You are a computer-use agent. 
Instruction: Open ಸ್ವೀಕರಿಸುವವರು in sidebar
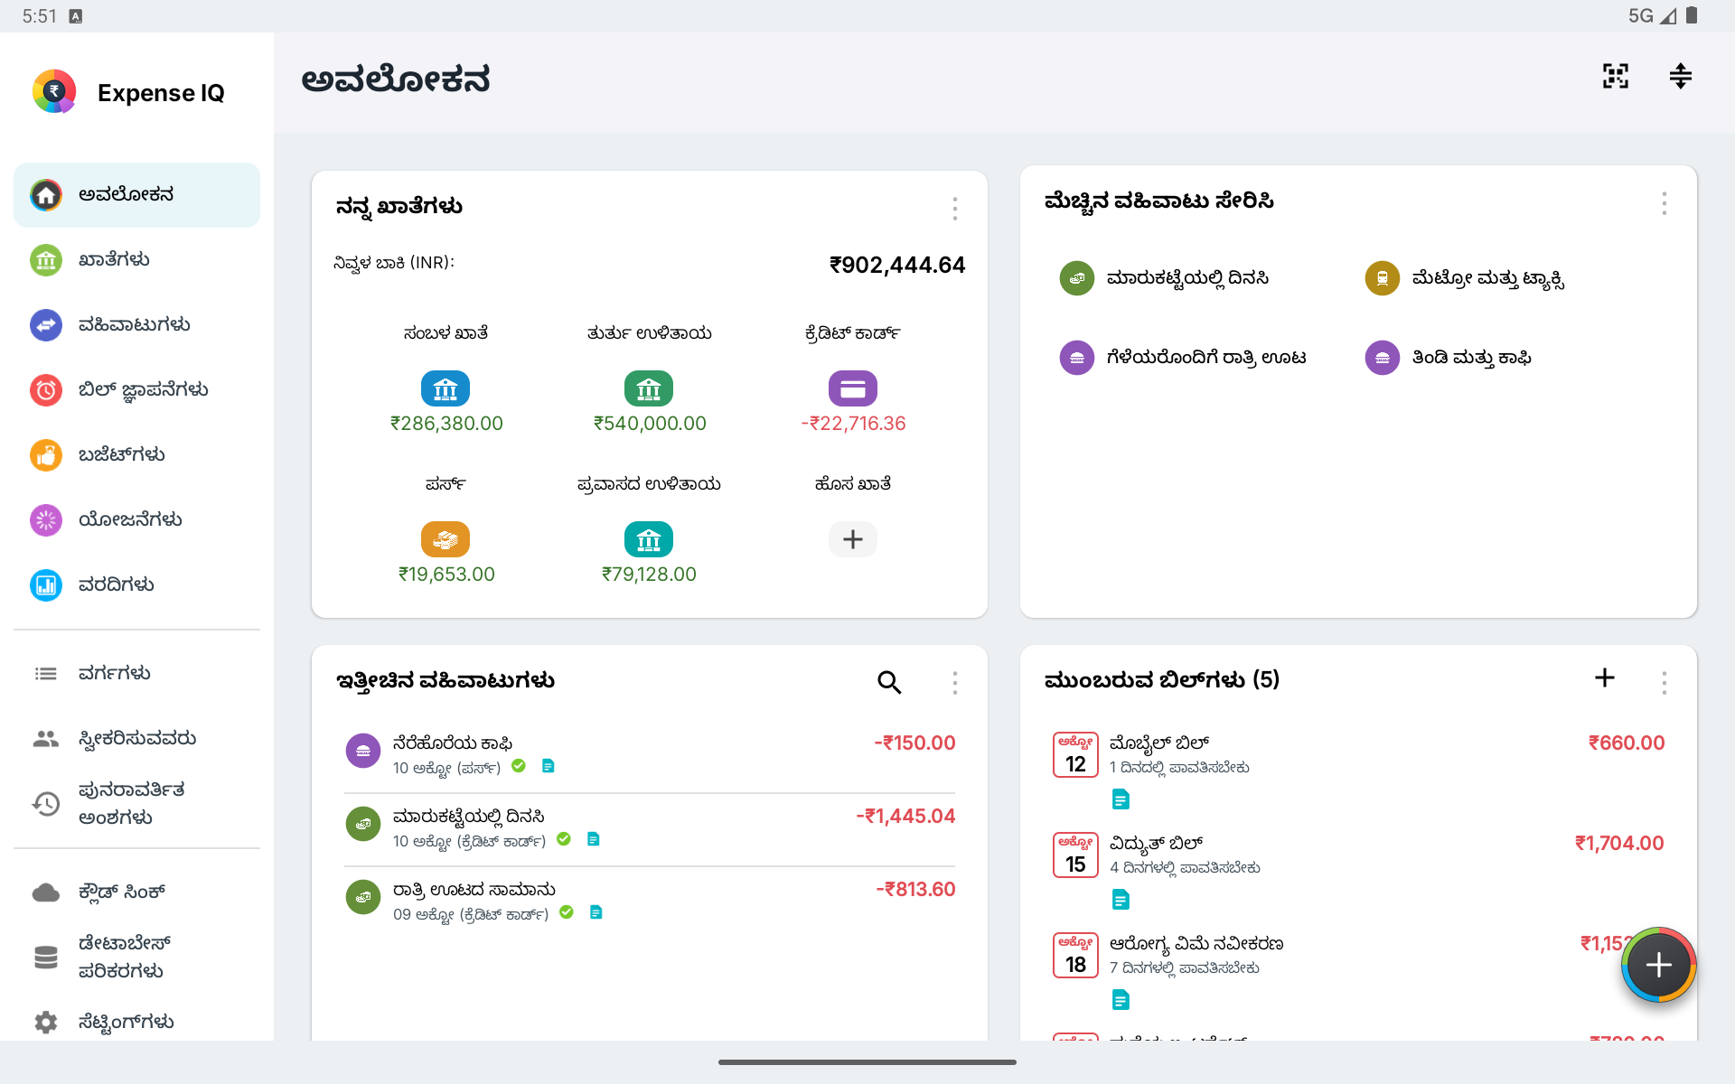[x=136, y=739]
